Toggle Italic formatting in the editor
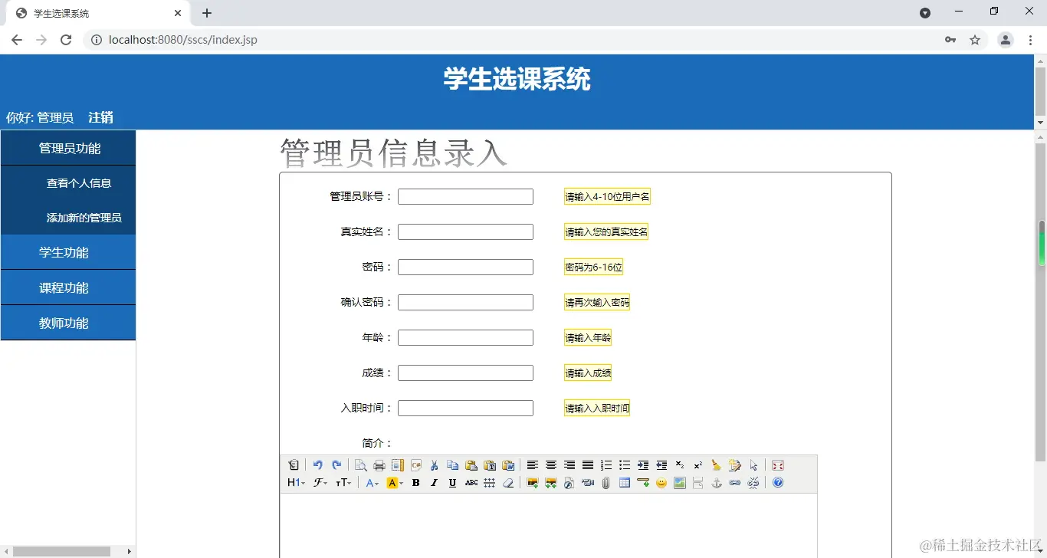 click(434, 483)
